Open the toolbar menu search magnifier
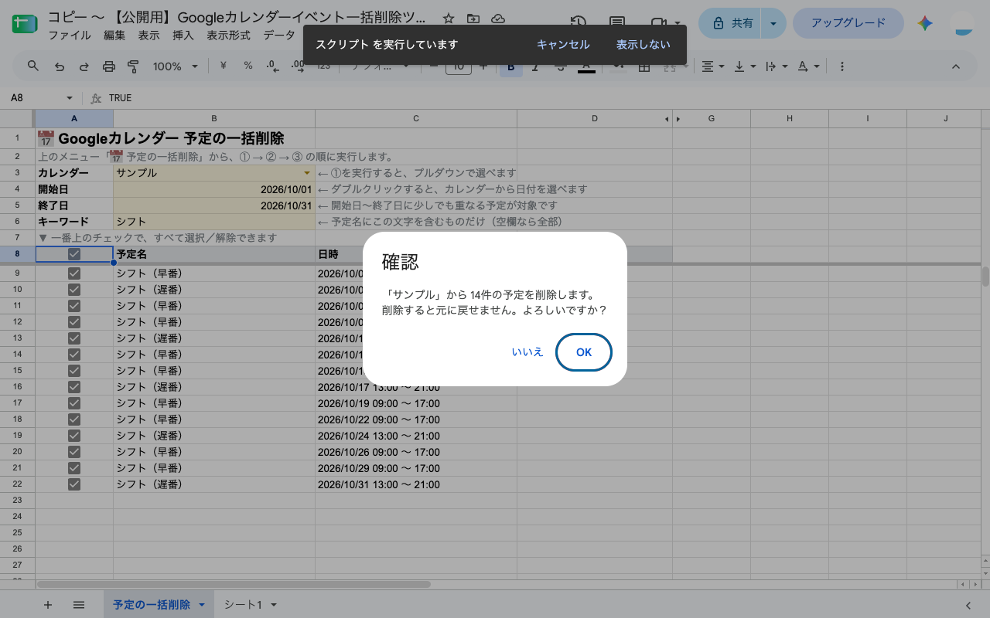This screenshot has height=618, width=990. [x=33, y=66]
